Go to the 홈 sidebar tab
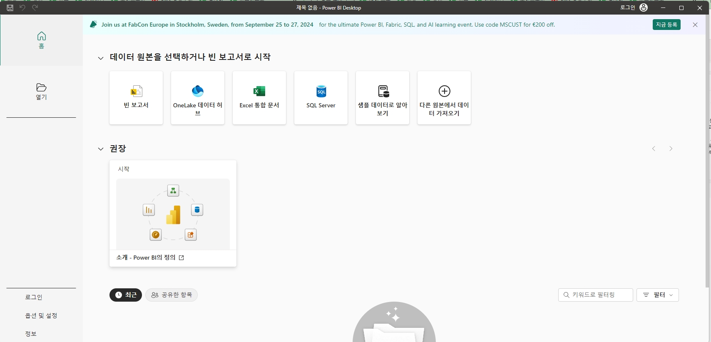The image size is (711, 342). click(x=41, y=40)
